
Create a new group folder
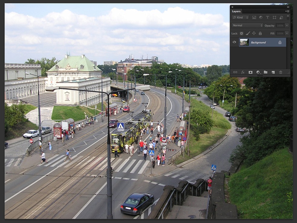[x=266, y=72]
